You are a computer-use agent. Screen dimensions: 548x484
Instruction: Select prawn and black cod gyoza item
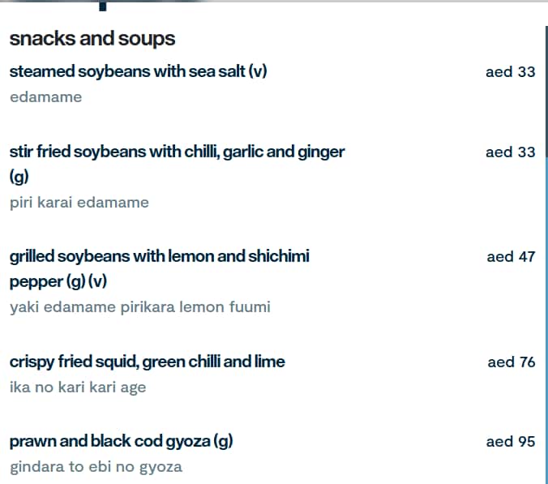pos(121,442)
